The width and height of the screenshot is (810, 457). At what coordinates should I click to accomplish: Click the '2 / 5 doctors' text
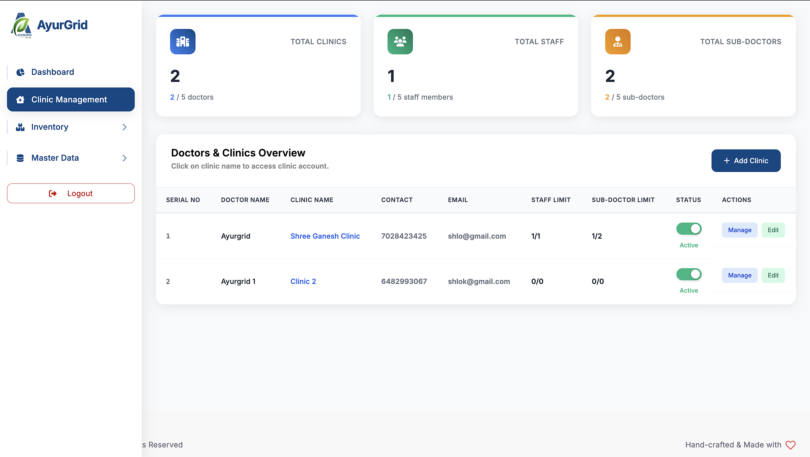(x=192, y=97)
